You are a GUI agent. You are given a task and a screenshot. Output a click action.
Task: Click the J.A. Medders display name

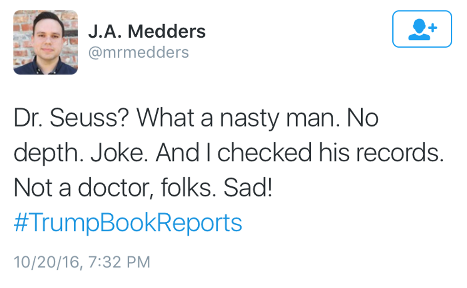[x=147, y=31]
